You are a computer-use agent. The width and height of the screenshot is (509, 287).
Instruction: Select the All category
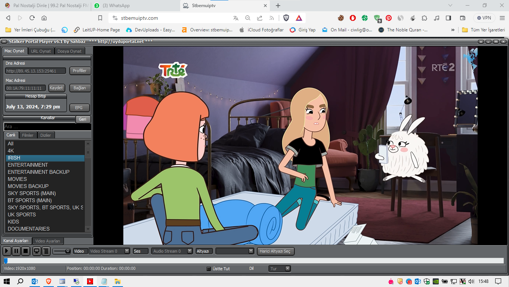[x=45, y=143]
